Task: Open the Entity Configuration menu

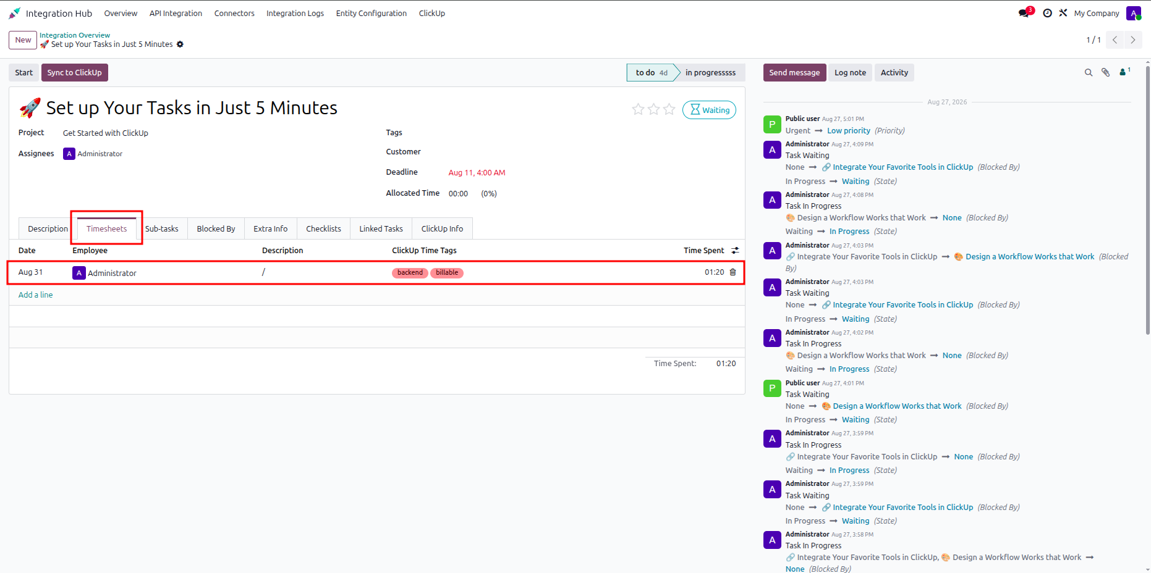Action: tap(372, 13)
